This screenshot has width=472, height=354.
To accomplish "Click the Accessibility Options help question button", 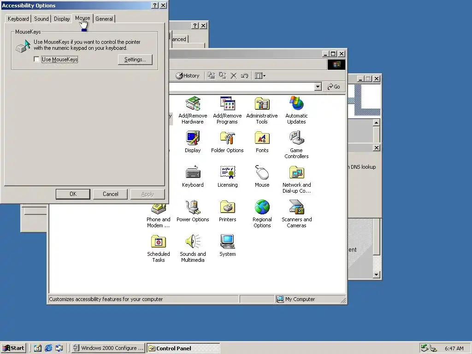I will (x=155, y=6).
